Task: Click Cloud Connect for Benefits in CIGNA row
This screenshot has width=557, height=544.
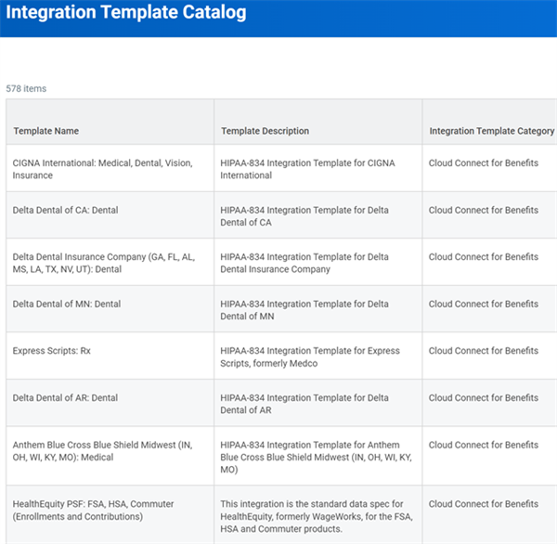Action: coord(483,163)
